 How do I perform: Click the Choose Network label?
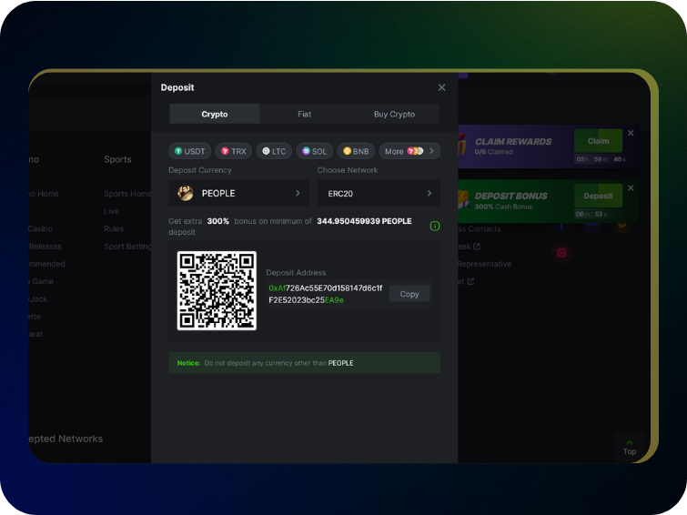click(348, 170)
